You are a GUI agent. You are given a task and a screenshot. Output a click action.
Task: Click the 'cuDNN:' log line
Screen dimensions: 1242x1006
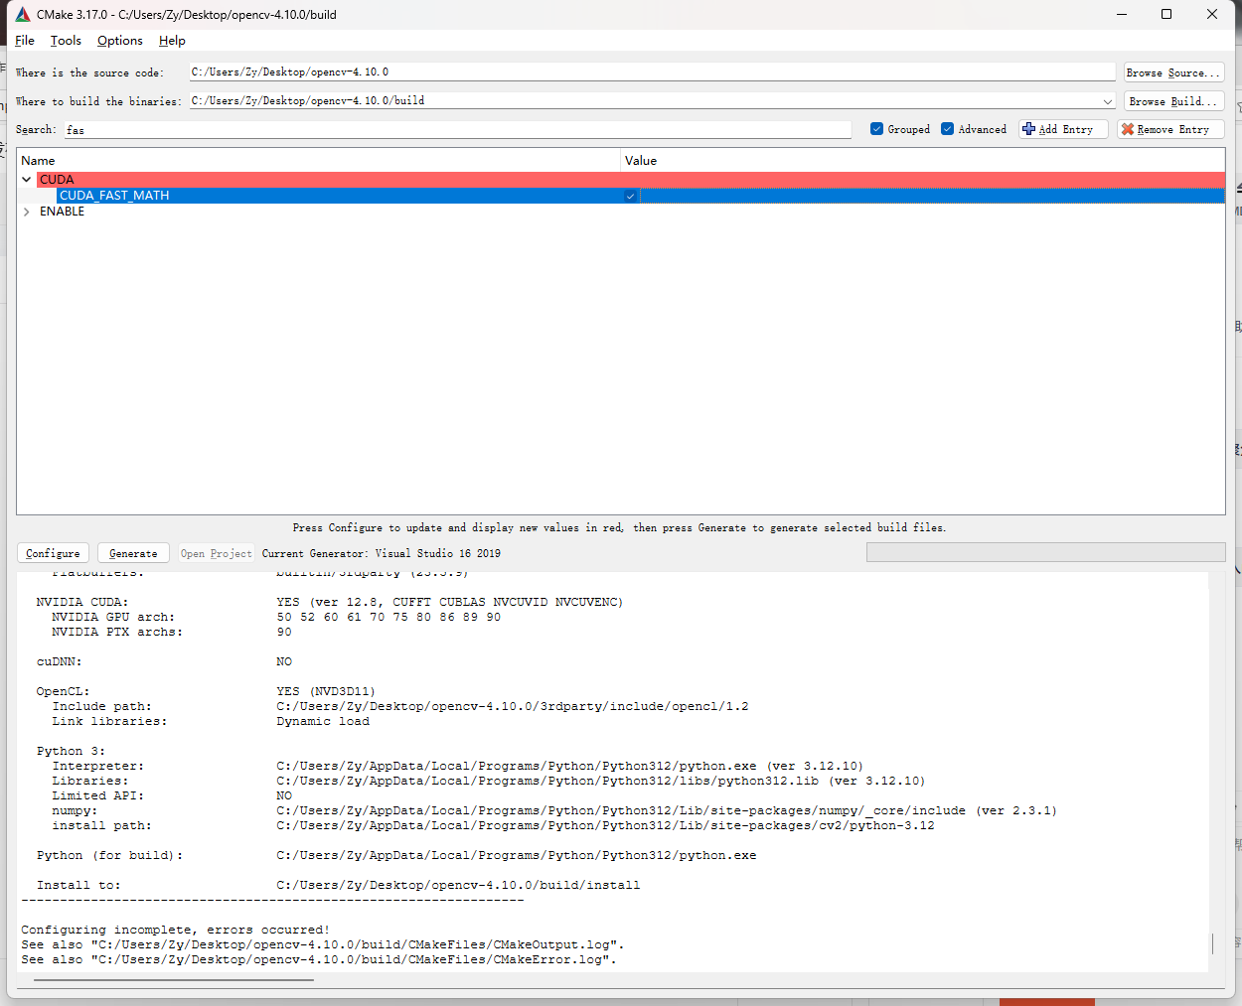[x=165, y=661]
